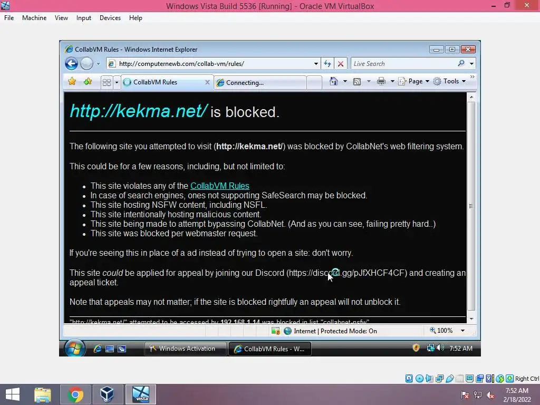Launch Internet Explorer from Vista Quick Launch
This screenshot has width=540, height=405.
click(98, 349)
